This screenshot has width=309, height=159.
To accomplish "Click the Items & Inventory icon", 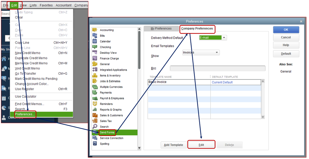I will click(x=95, y=75).
